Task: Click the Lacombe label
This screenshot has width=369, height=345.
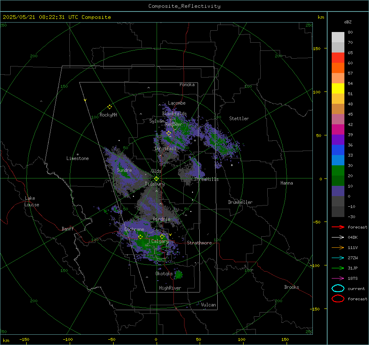Action: (x=177, y=103)
